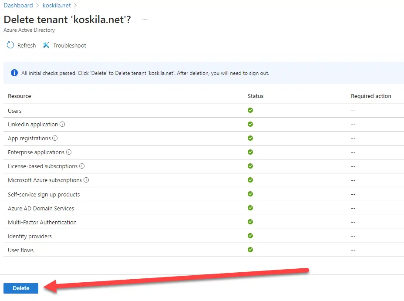
Task: Click the green status check for Users
Action: (250, 110)
